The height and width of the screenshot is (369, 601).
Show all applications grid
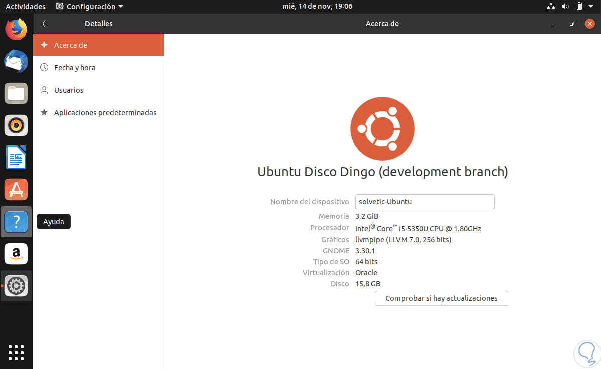(x=16, y=352)
